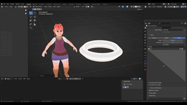Switch to Rendered viewport shading
This screenshot has height=105, width=187.
point(140,7)
